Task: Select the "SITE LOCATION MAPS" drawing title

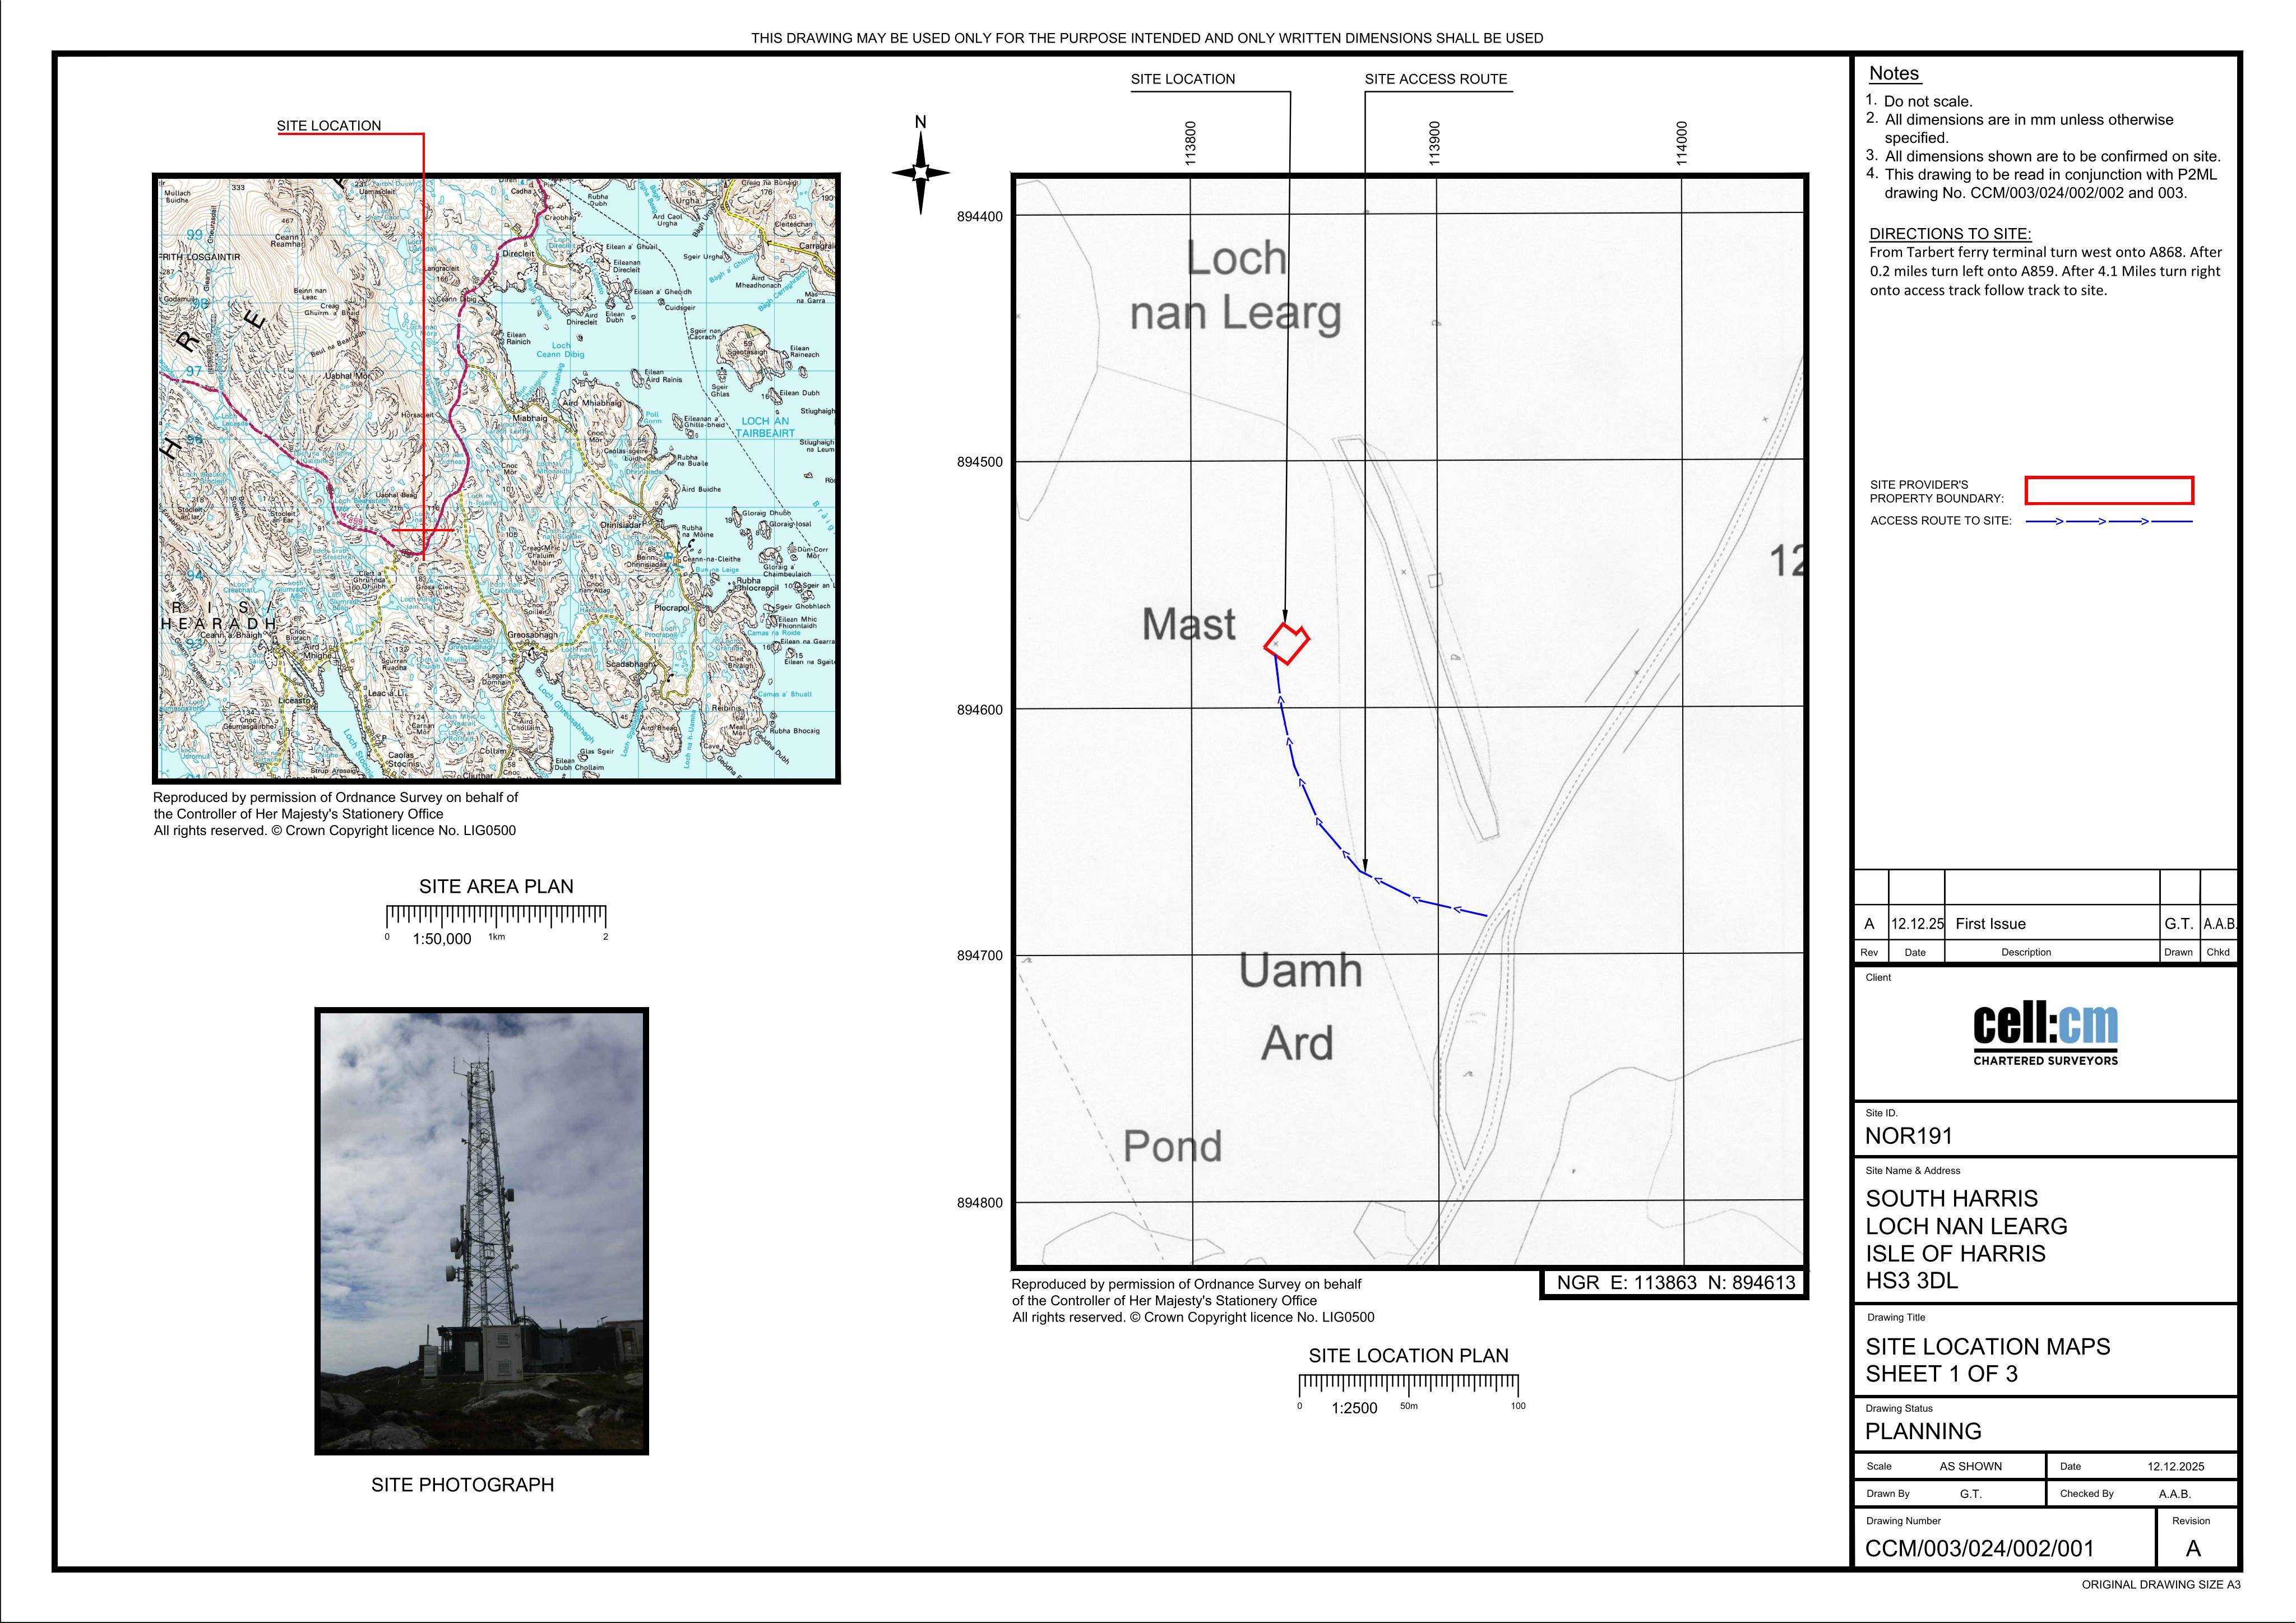Action: [x=1988, y=1347]
